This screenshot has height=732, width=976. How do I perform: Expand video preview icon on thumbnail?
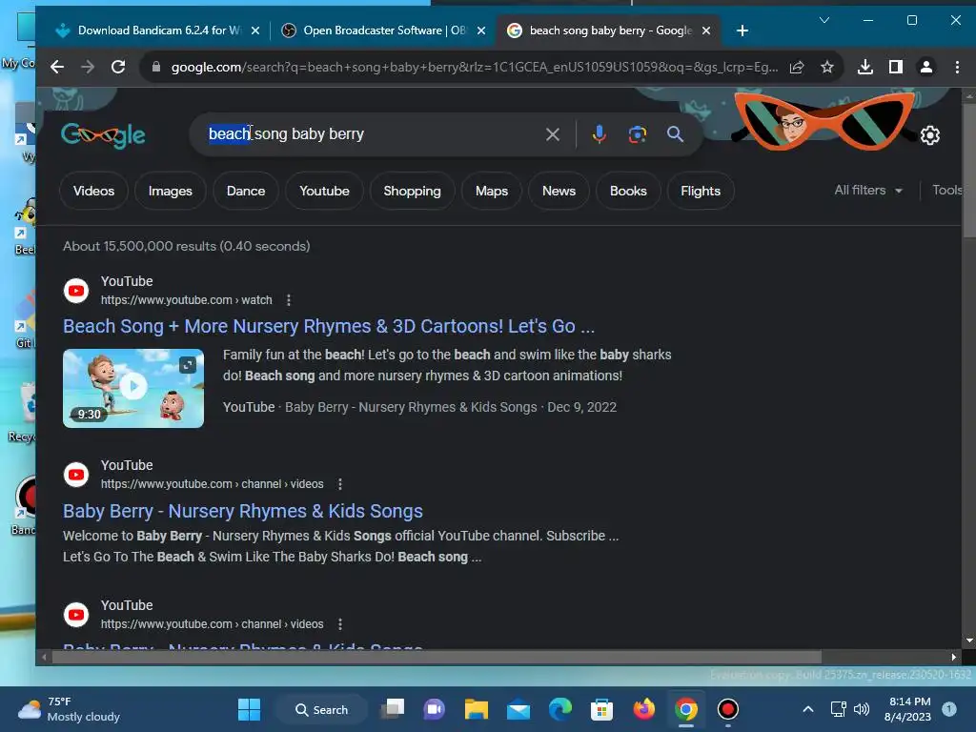tap(188, 365)
